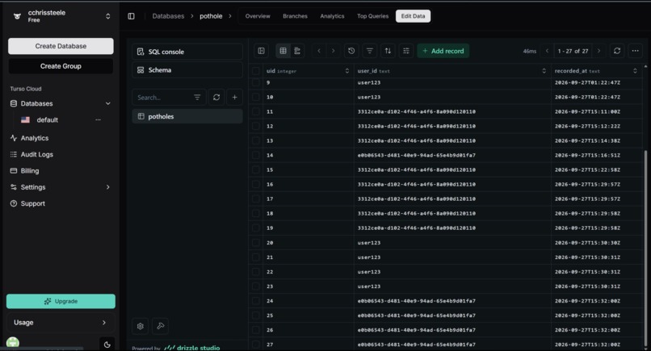Go back with left arrow in toolbar
The image size is (651, 351).
pyautogui.click(x=319, y=51)
